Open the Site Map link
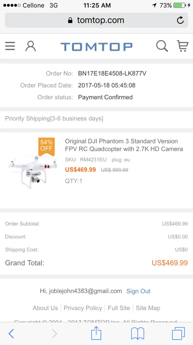This screenshot has width=193, height=345. [x=148, y=308]
